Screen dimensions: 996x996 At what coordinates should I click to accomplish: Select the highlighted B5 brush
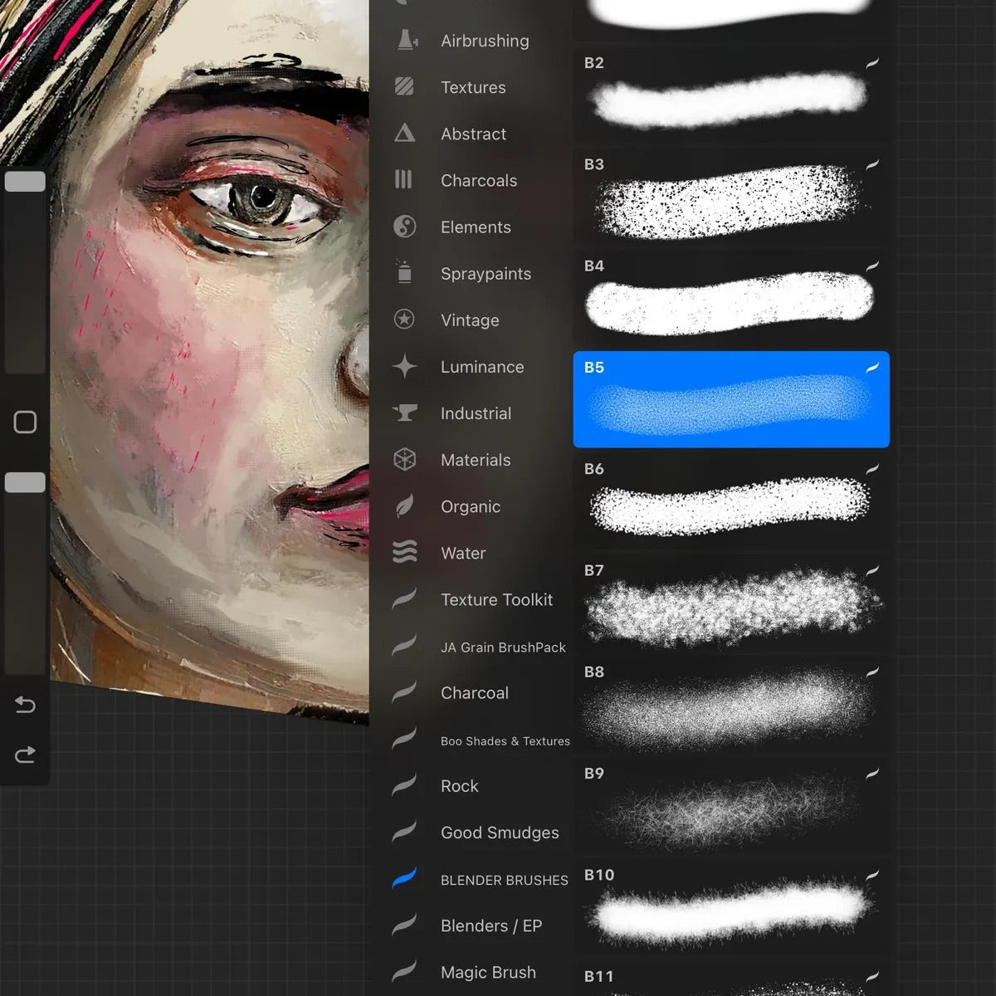[730, 400]
